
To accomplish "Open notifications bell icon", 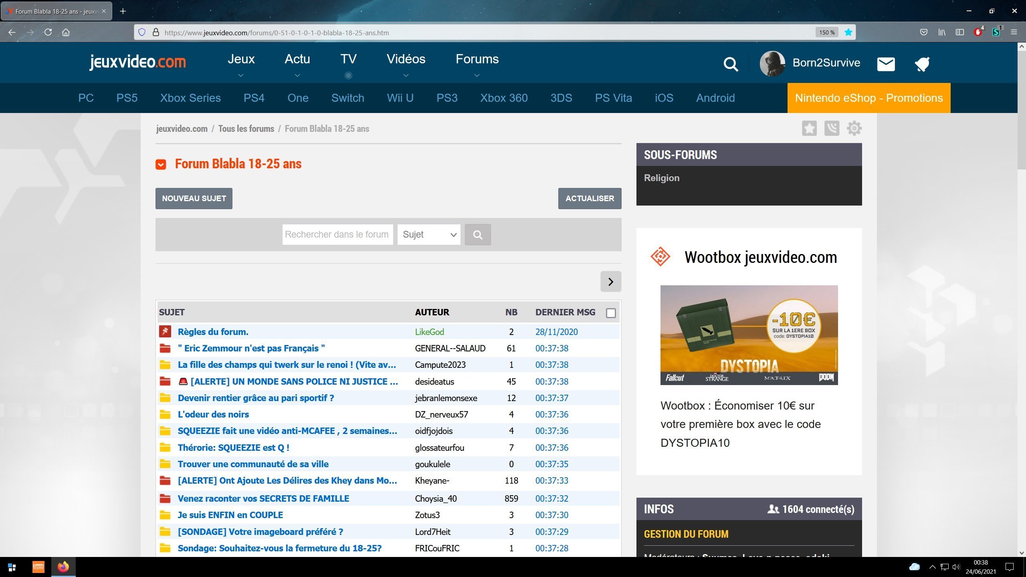I will click(922, 64).
